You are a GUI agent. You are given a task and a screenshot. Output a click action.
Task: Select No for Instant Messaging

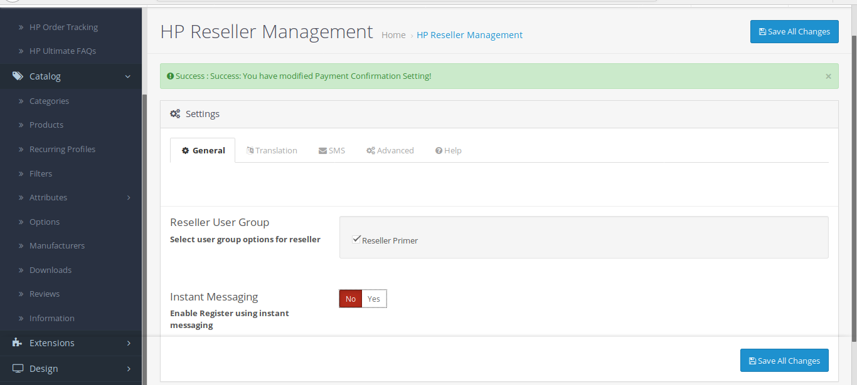(351, 299)
